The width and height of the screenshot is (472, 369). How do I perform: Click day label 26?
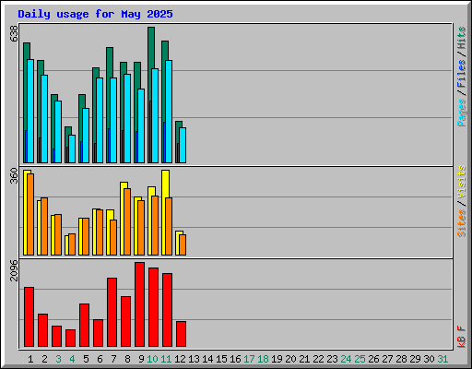(373, 359)
